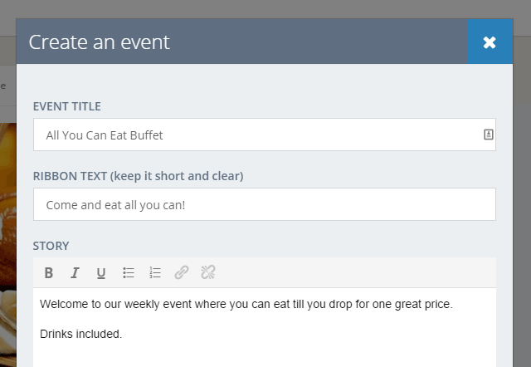
Task: Click the "Drinks included." line
Action: pyautogui.click(x=81, y=334)
